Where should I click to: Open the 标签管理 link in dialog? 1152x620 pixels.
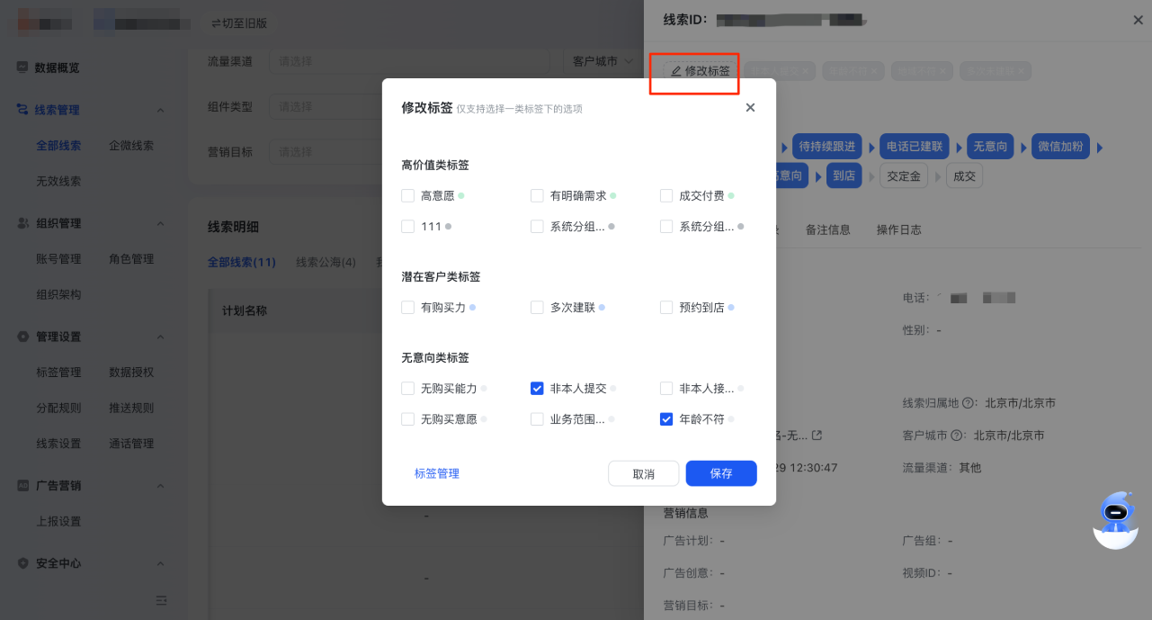tap(436, 473)
